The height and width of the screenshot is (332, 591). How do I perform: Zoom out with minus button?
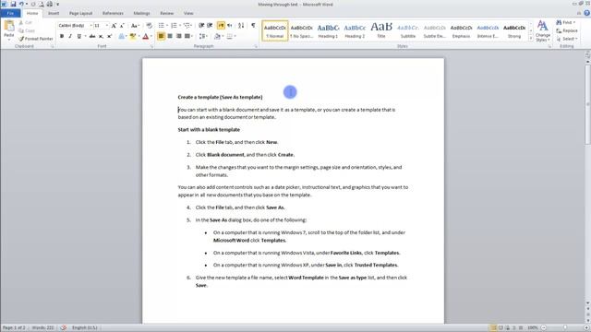544,328
